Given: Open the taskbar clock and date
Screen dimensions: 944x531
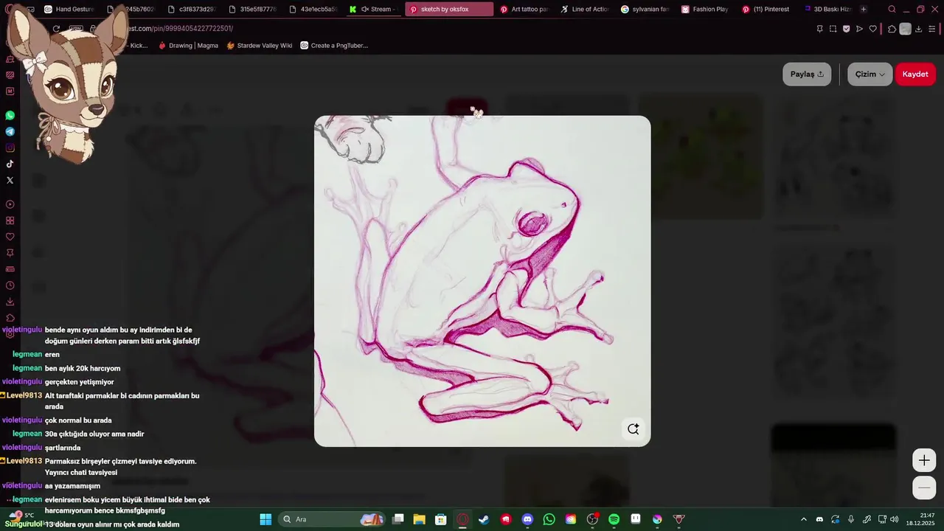Looking at the screenshot, I should tap(921, 519).
